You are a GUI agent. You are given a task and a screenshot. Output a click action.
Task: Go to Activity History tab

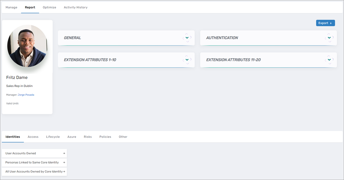point(75,7)
